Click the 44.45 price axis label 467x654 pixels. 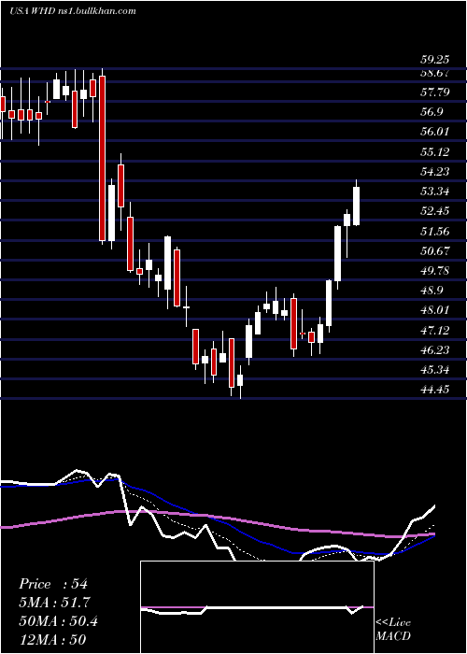(435, 390)
